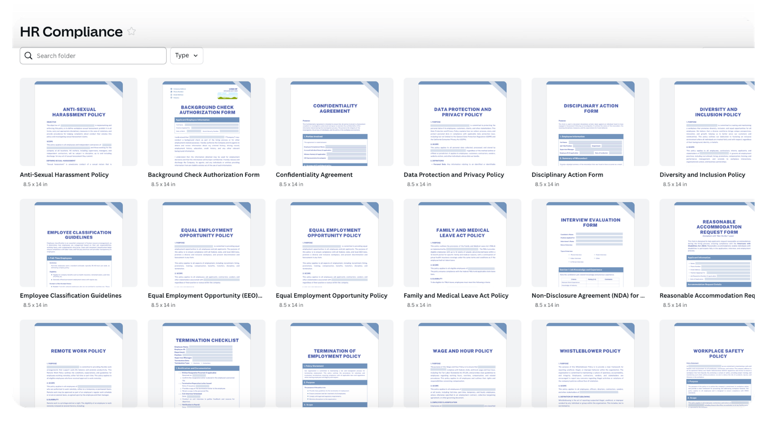Image resolution: width=767 pixels, height=431 pixels.
Task: Open Employee Classification Guidelines thumbnail
Action: [79, 243]
